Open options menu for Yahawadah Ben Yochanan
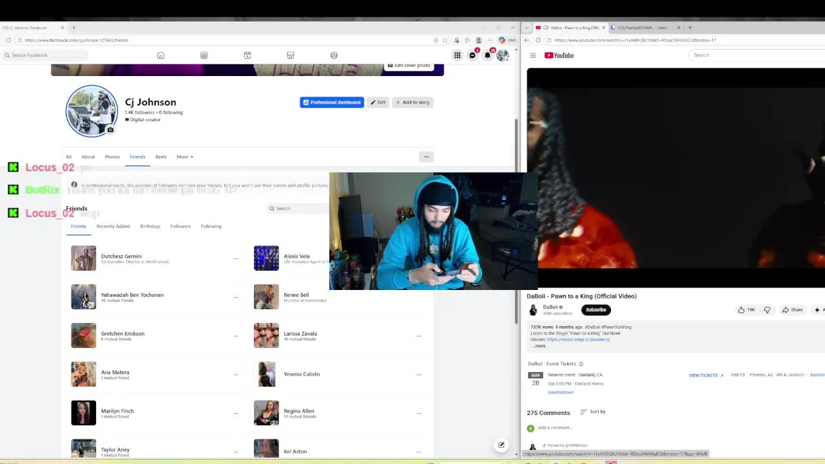The height and width of the screenshot is (464, 825). click(236, 297)
